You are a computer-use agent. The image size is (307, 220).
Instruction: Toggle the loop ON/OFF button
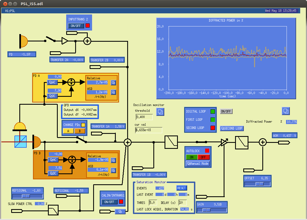[226, 111]
